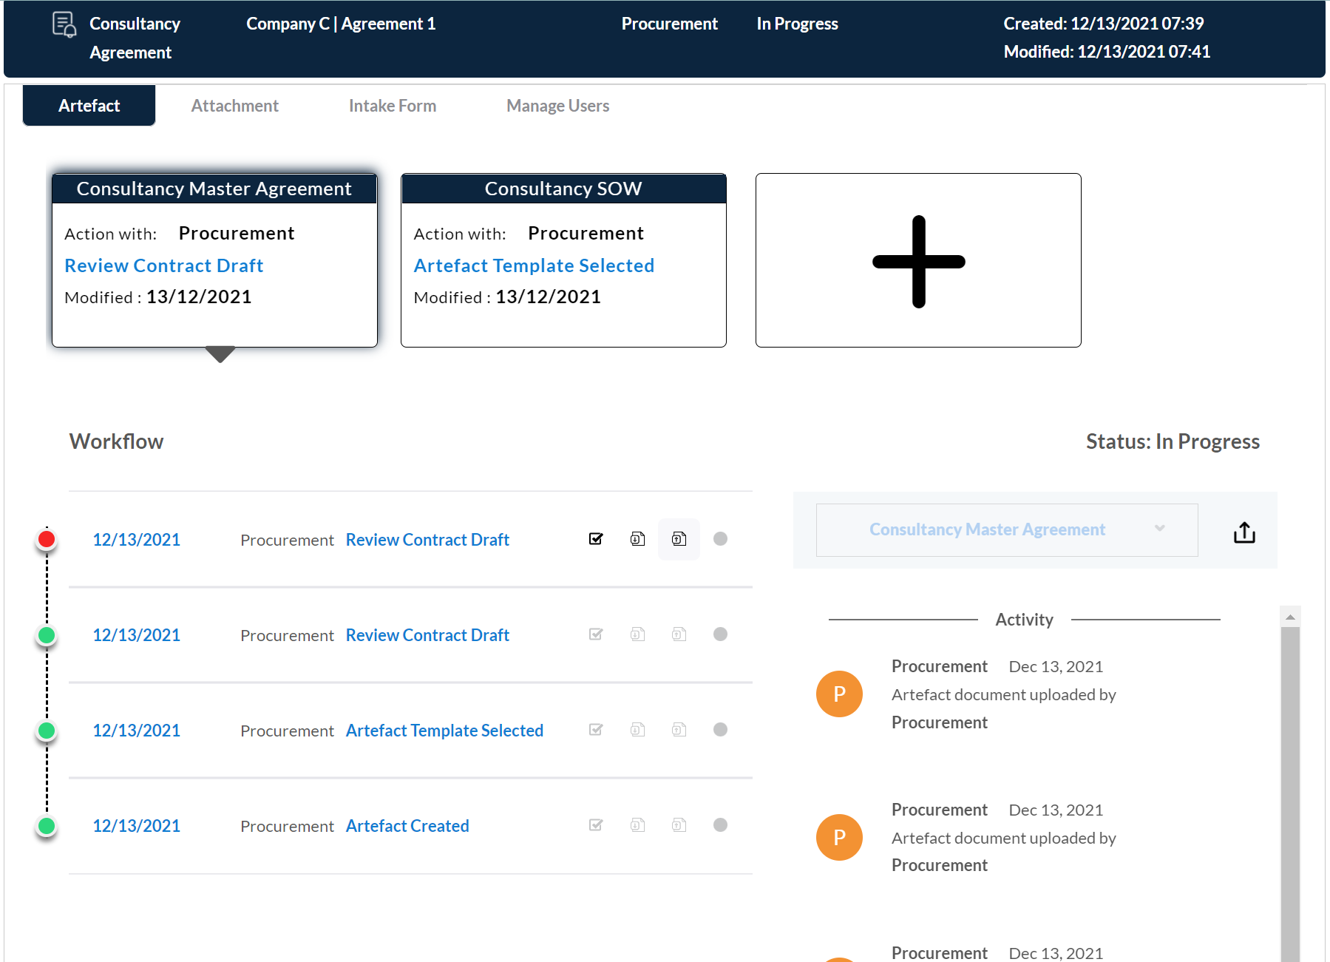Click the Procurement avatar icon next to the first activity entry
This screenshot has width=1330, height=962.
point(838,694)
